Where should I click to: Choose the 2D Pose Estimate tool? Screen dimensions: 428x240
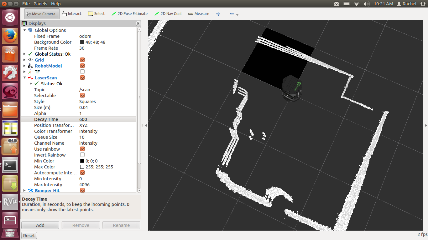(x=129, y=14)
